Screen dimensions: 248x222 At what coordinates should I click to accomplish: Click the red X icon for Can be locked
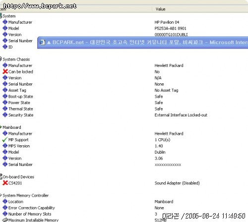coord(5,71)
